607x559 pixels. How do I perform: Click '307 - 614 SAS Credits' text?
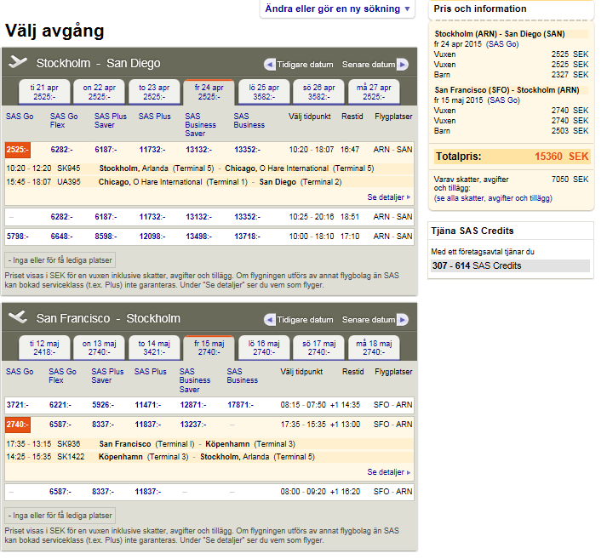(477, 265)
